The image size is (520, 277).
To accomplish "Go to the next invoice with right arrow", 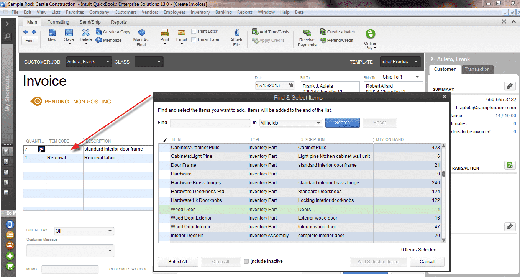I will (34, 32).
